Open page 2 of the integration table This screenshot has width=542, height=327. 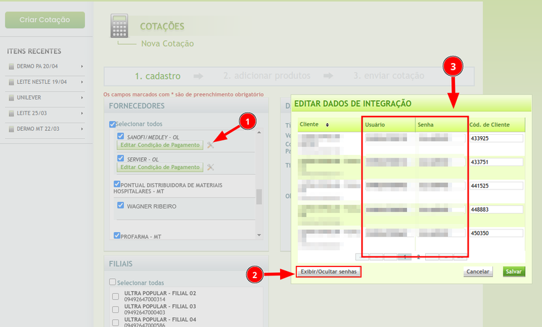(x=419, y=257)
